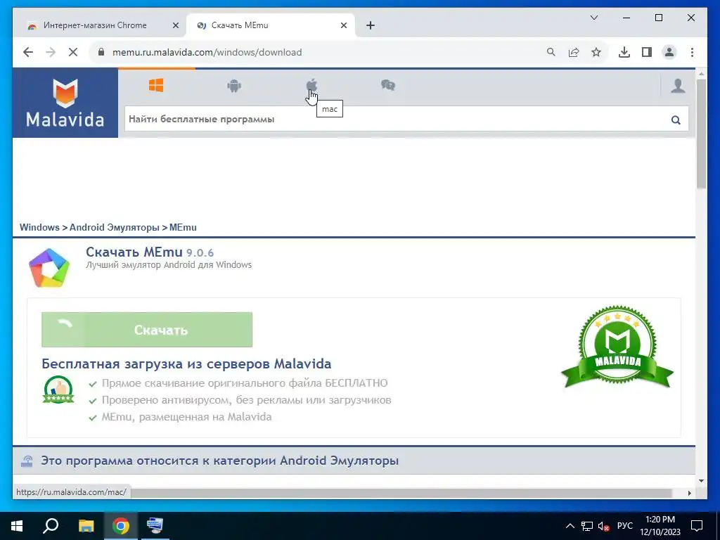Click the scrollbar down arrow

click(701, 481)
